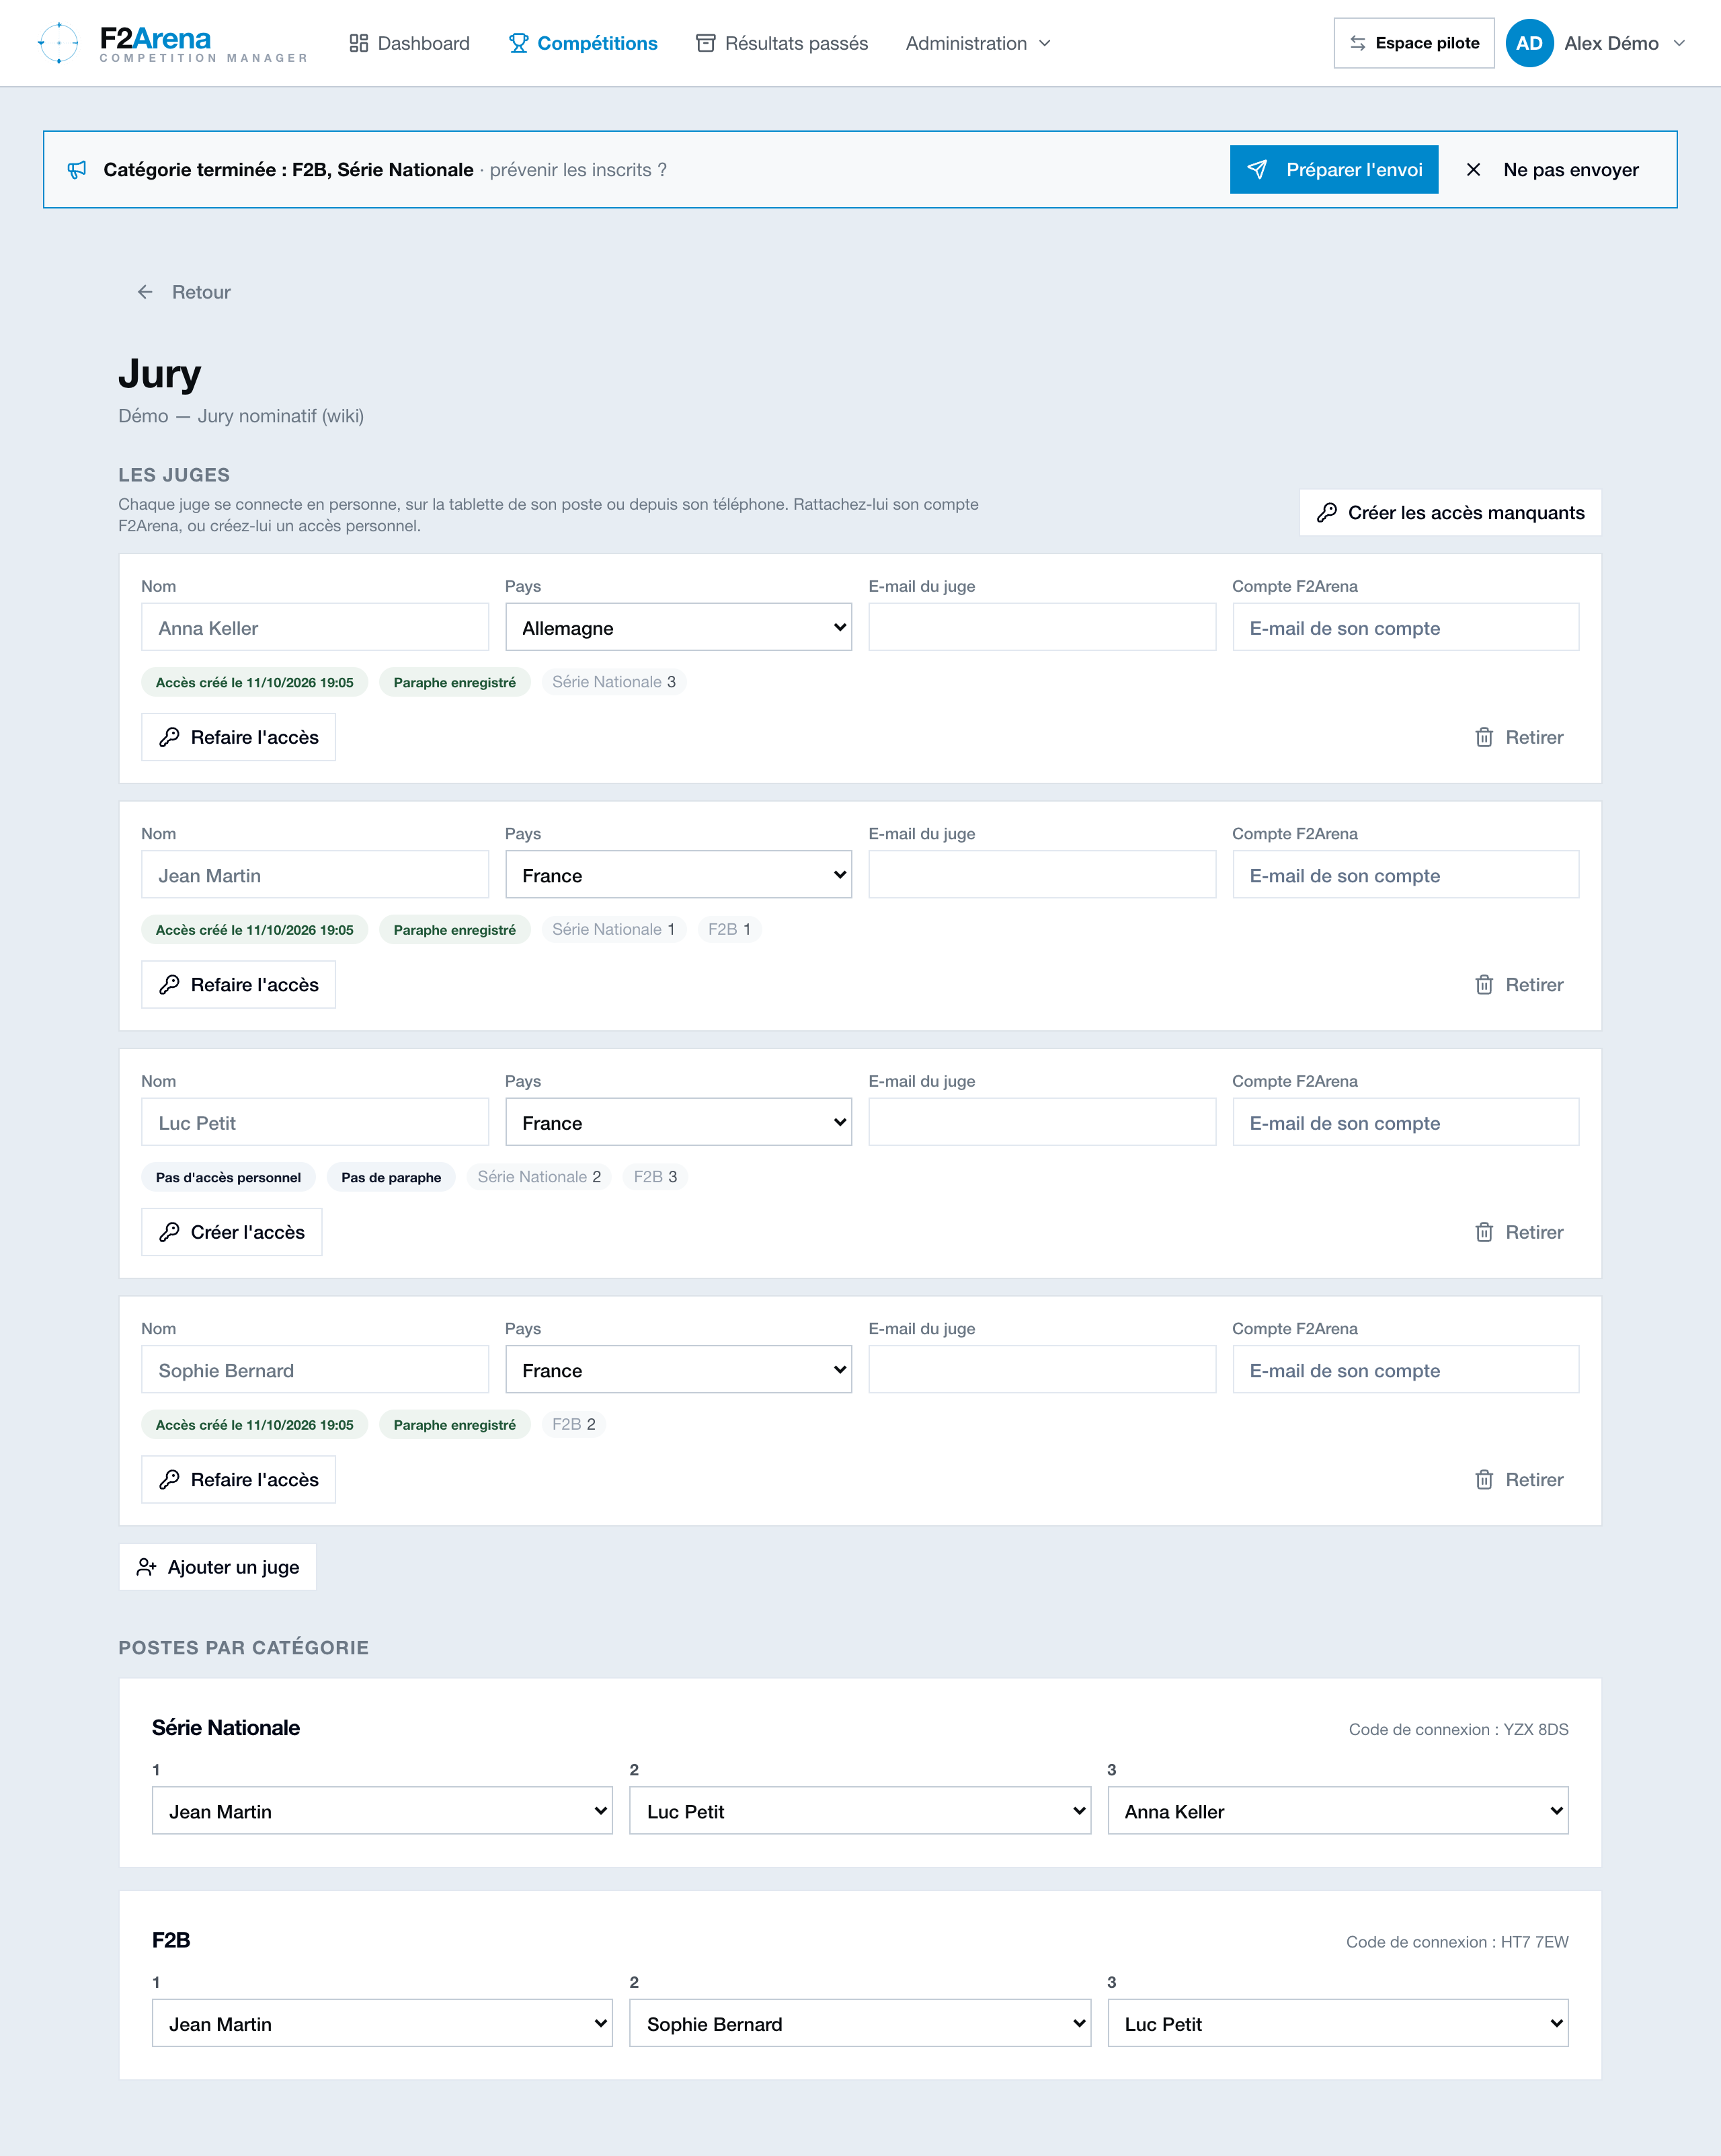Open Luc Petit's Pays dropdown
The height and width of the screenshot is (2156, 1721).
click(678, 1122)
